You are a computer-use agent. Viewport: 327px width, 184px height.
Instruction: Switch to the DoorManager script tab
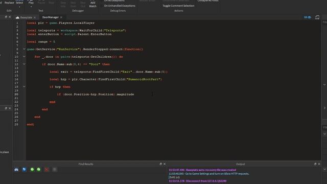(x=51, y=17)
